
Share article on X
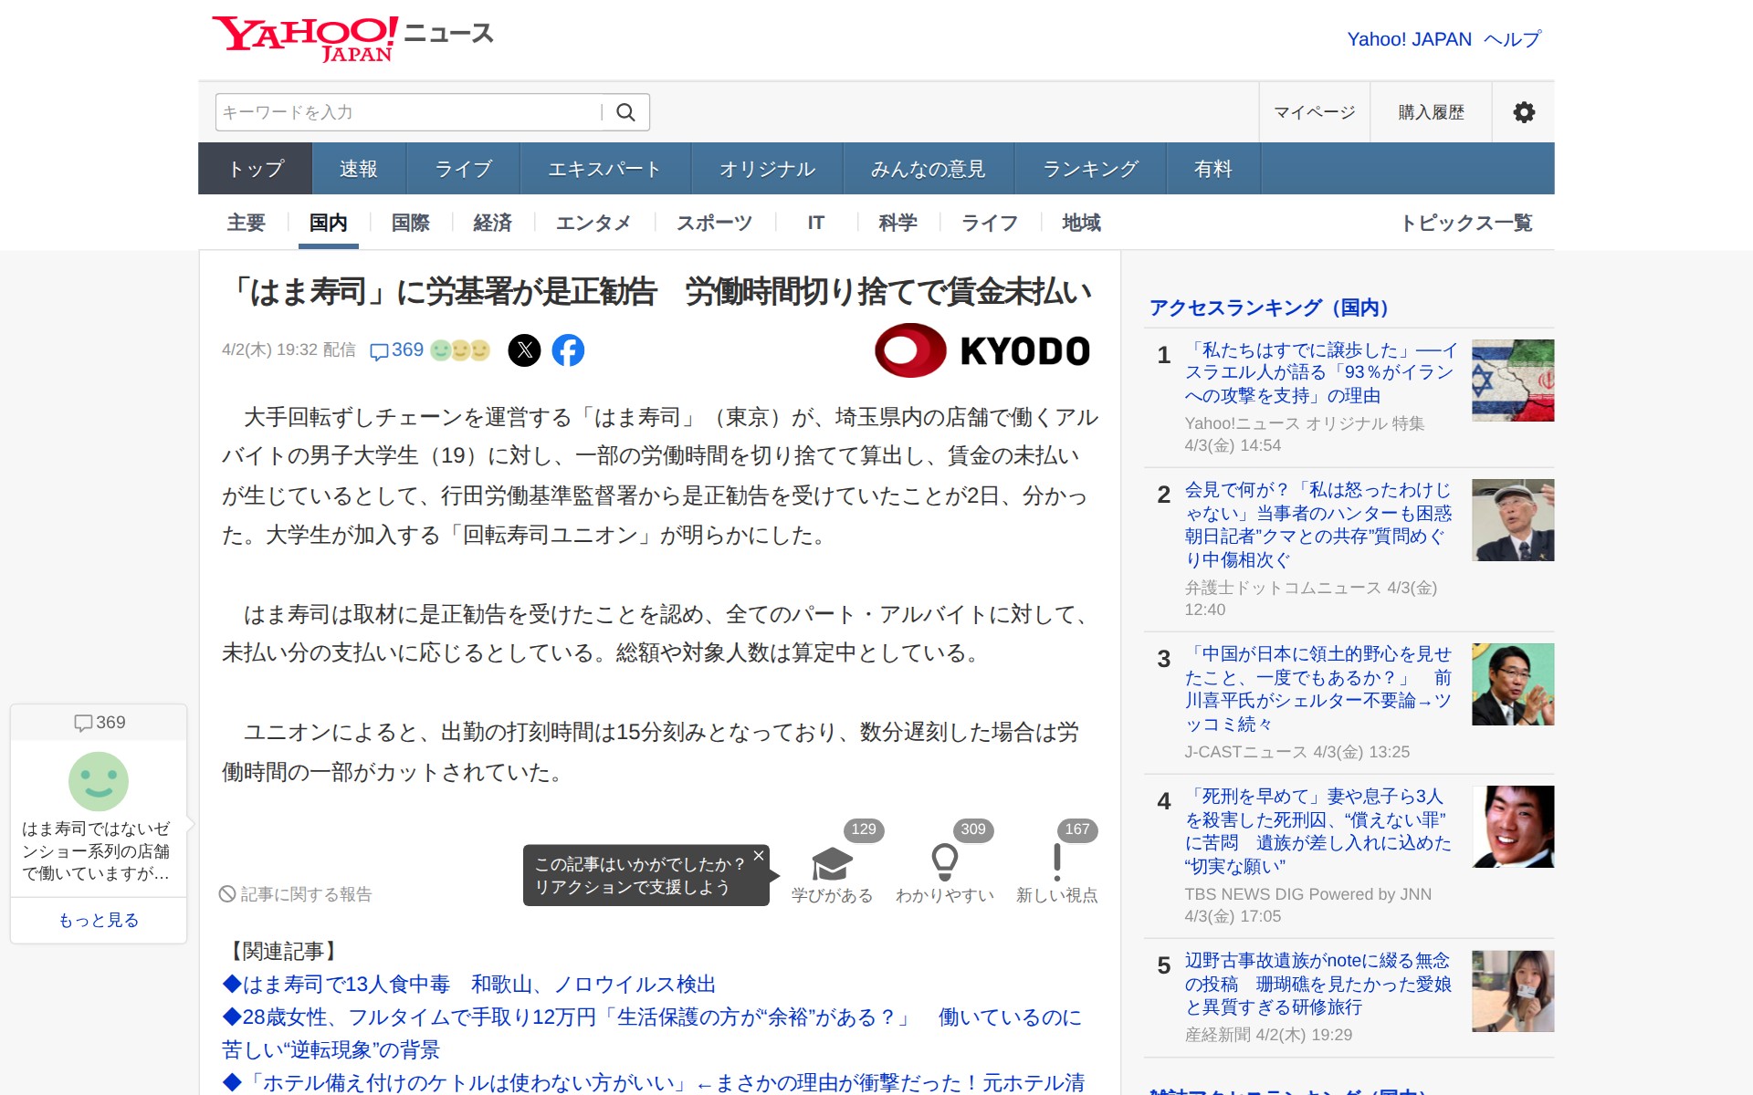pos(524,350)
